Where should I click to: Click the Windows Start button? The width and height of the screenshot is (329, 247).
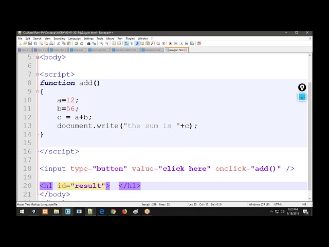(x=22, y=211)
